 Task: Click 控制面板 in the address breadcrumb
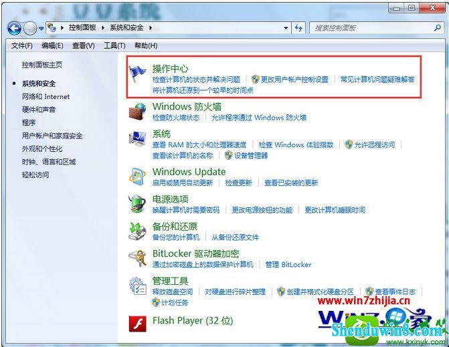[82, 27]
